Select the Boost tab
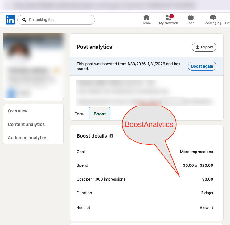The image size is (230, 225). tap(100, 114)
